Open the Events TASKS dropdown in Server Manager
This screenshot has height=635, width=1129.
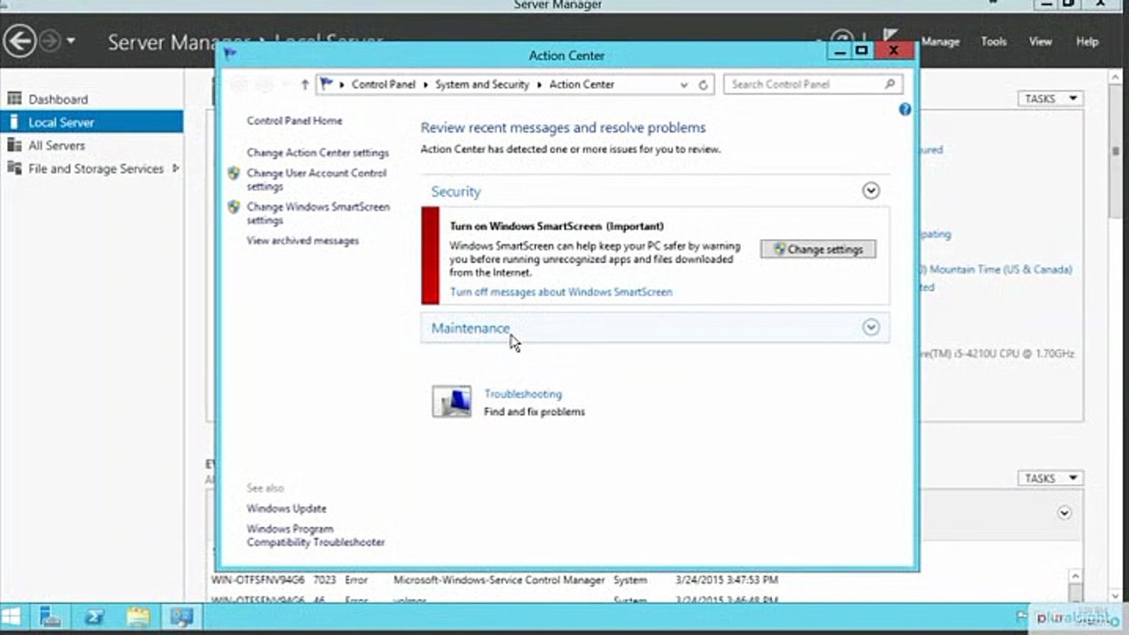tap(1050, 478)
